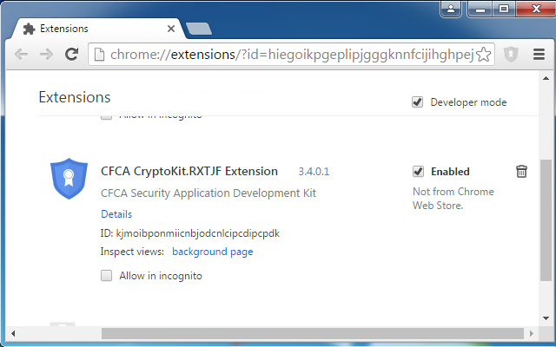Click CFCA Security Application Development Kit description
Screen dimensions: 556x347
(x=208, y=193)
